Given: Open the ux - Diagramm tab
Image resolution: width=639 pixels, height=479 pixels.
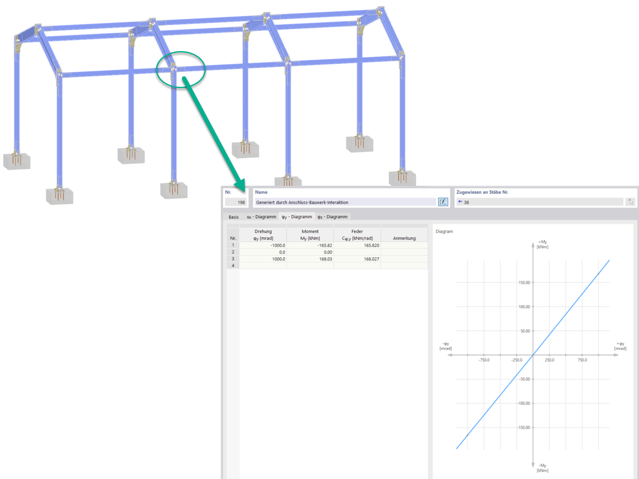Looking at the screenshot, I should tap(262, 217).
